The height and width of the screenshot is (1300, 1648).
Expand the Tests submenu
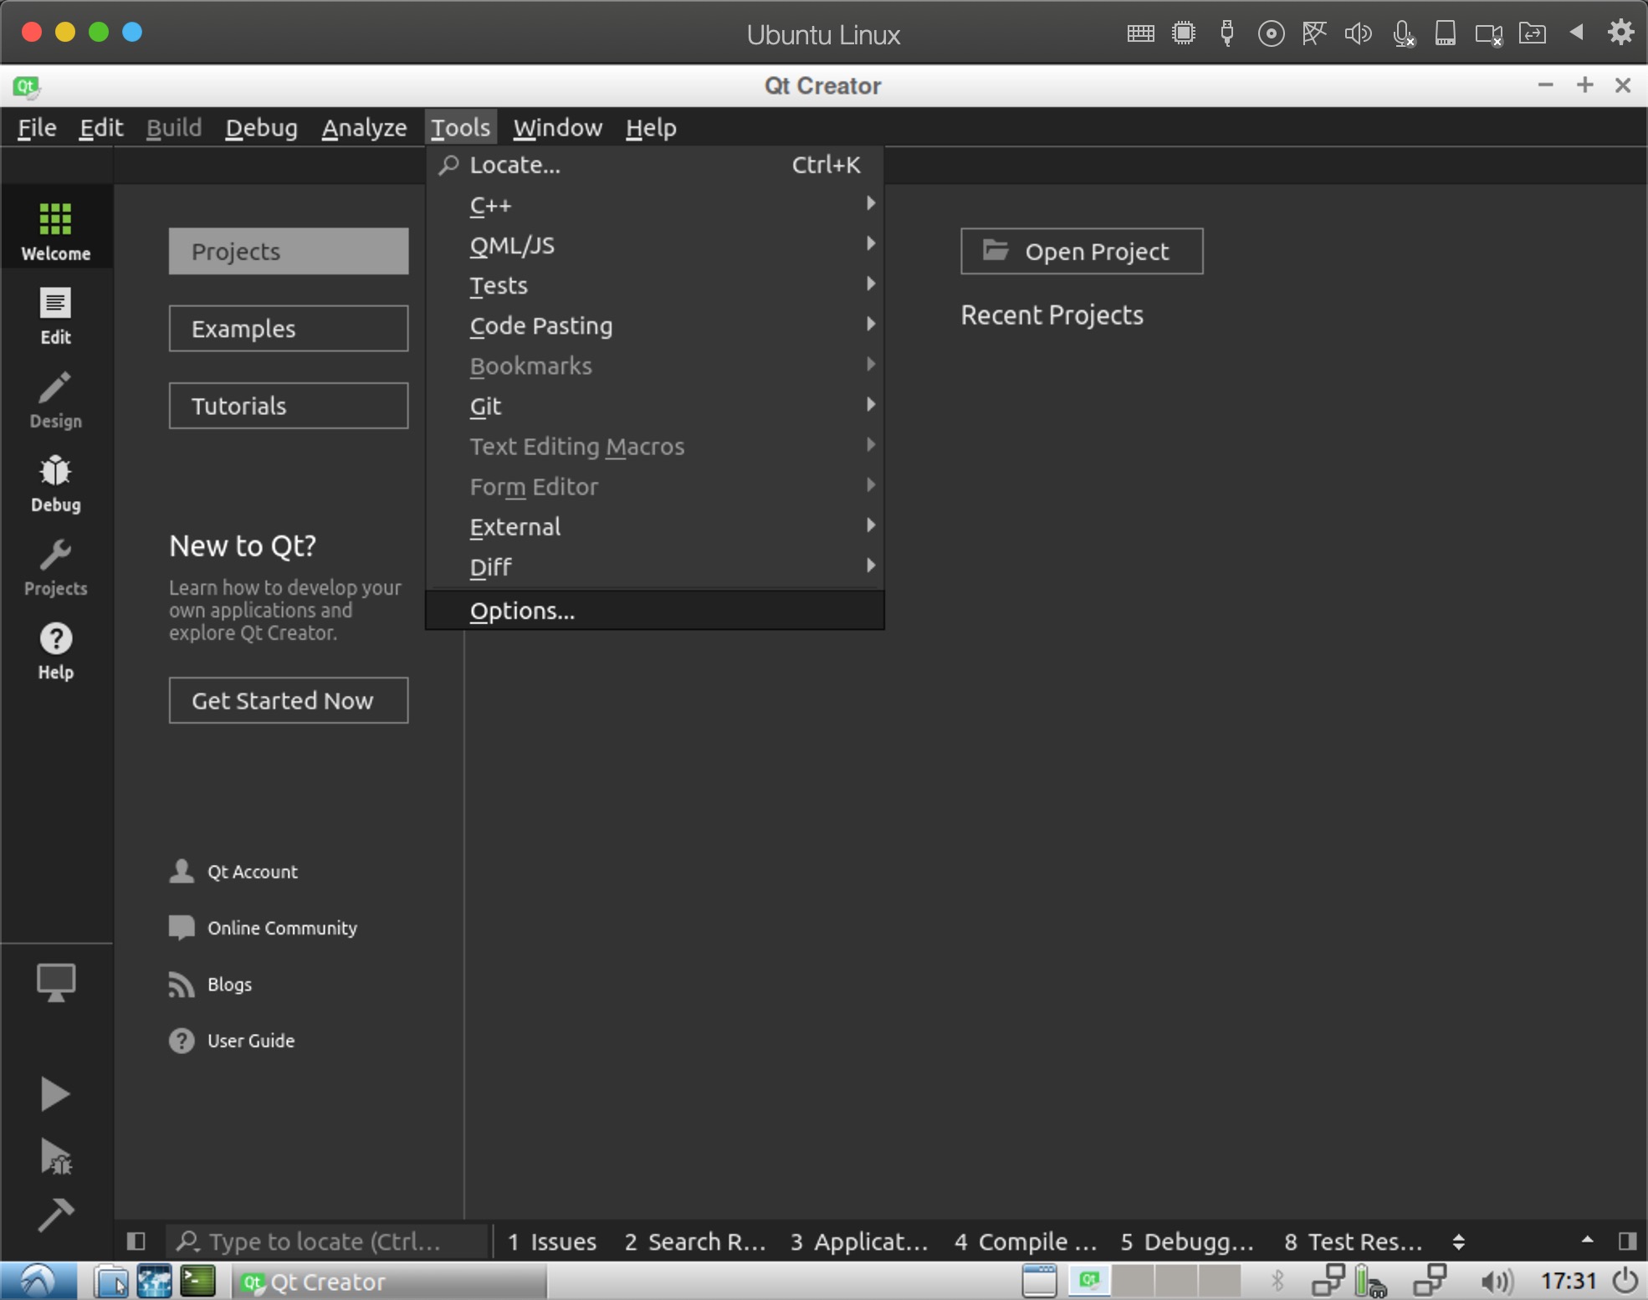[x=655, y=285]
